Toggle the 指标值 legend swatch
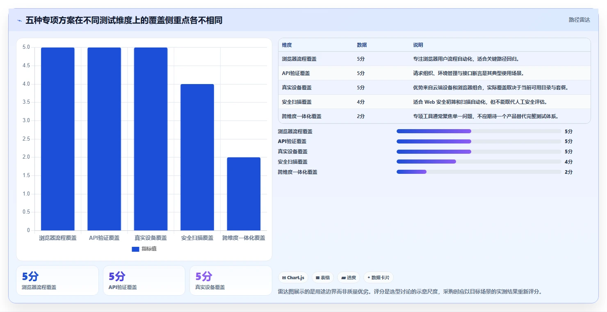The image size is (607, 312). coord(136,249)
